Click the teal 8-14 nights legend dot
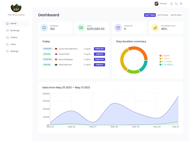 pos(160,65)
